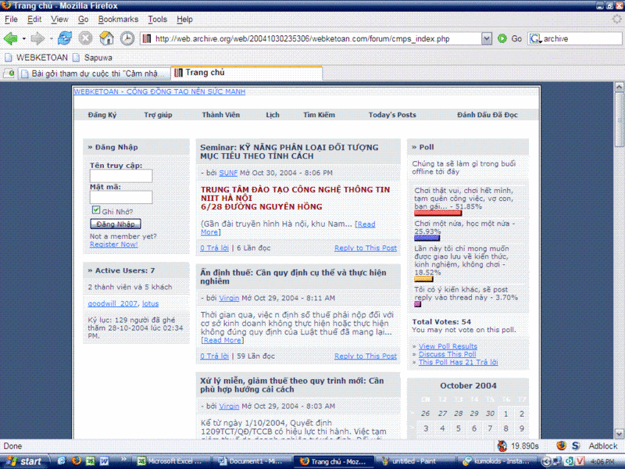Switch to the 'Bài gởi tham dự cuộc thi' tab

pos(87,73)
